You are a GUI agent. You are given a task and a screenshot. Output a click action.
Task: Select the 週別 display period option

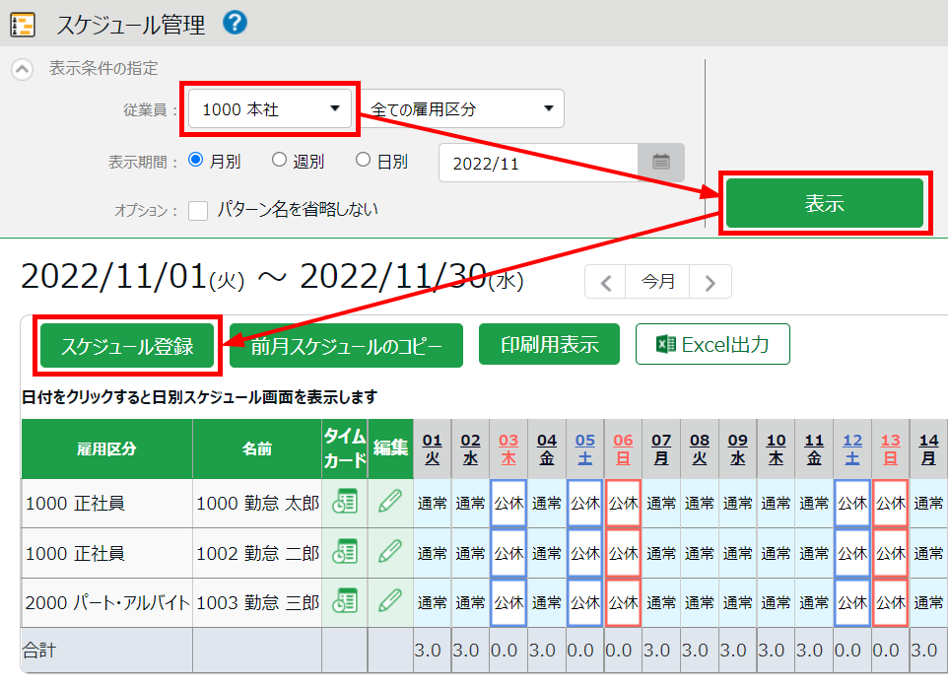click(279, 160)
